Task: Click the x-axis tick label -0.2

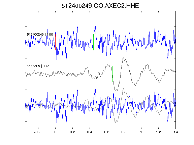Action: coord(37,132)
